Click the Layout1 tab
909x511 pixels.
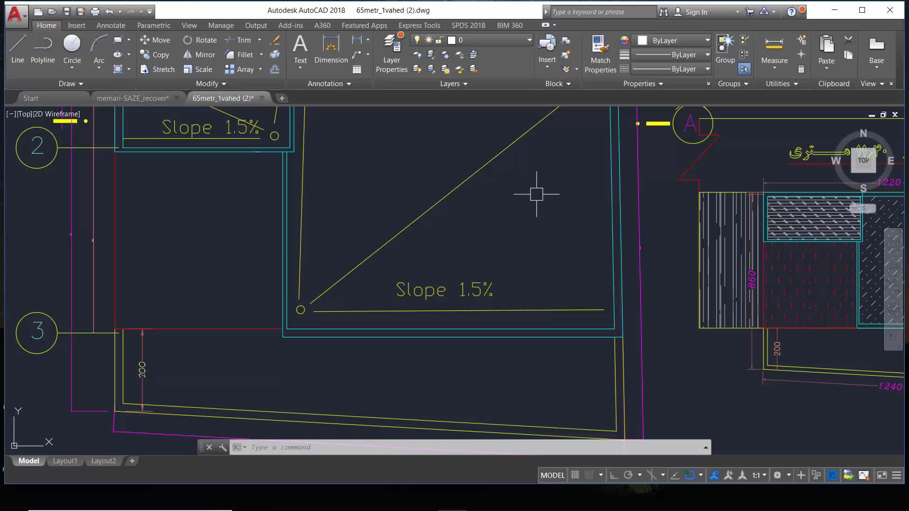65,461
